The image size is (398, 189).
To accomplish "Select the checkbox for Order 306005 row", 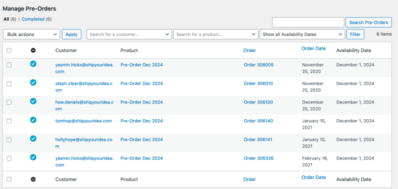I will click(9, 65).
